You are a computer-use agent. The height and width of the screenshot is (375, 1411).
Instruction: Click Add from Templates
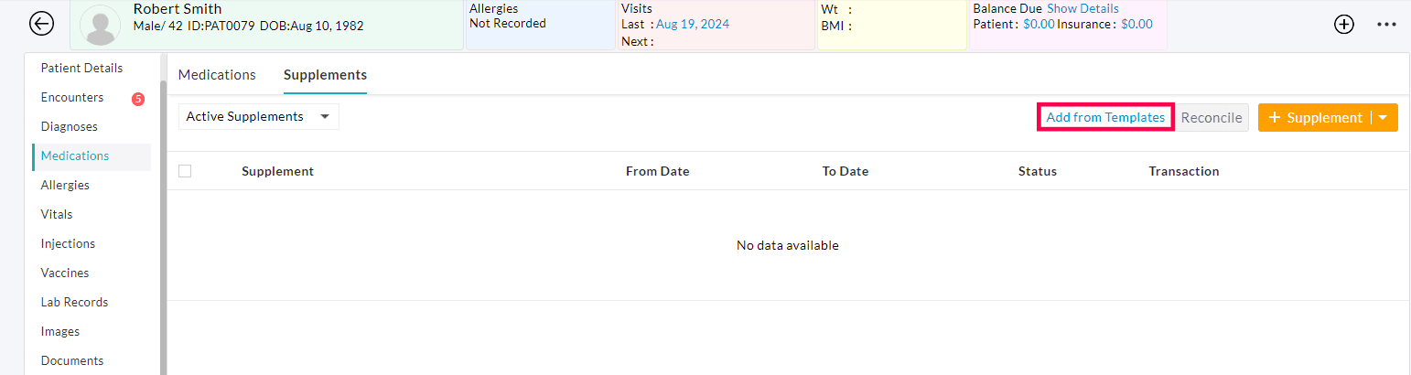tap(1105, 118)
